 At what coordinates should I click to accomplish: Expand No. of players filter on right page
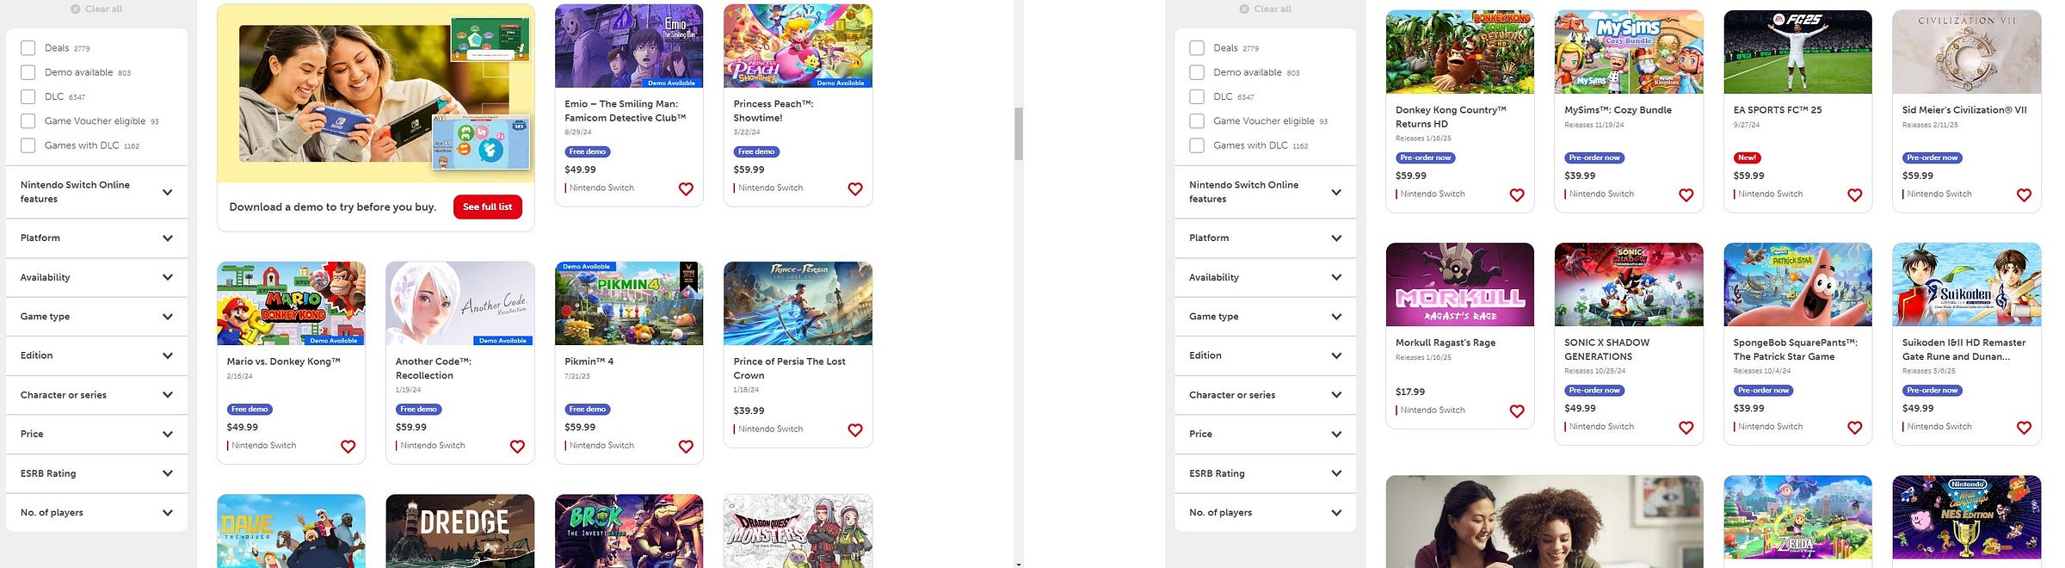click(x=1266, y=512)
